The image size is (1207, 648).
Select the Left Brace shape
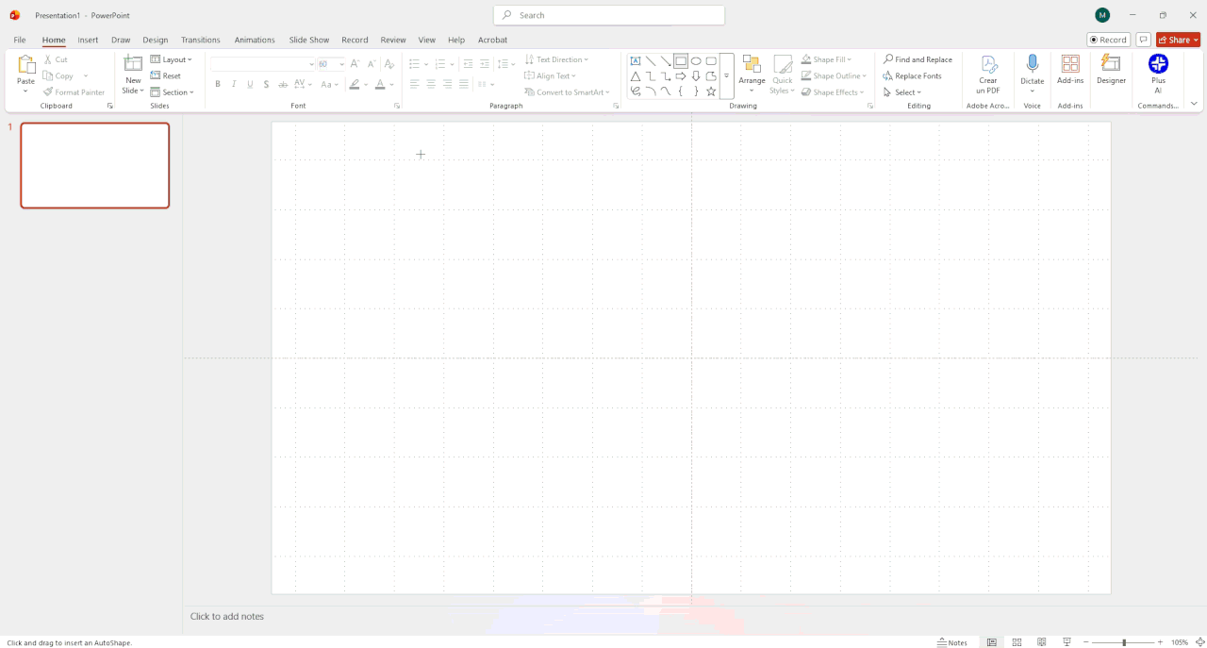coord(681,91)
